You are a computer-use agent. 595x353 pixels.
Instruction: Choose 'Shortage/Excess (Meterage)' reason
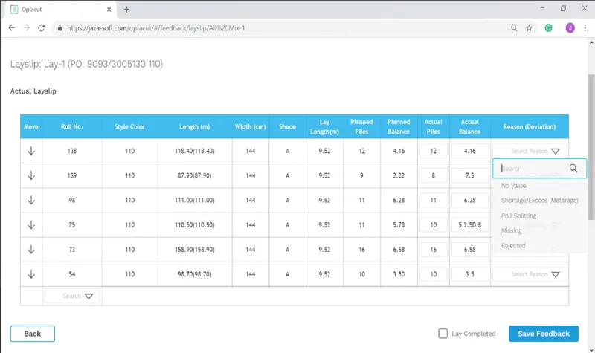pos(540,201)
